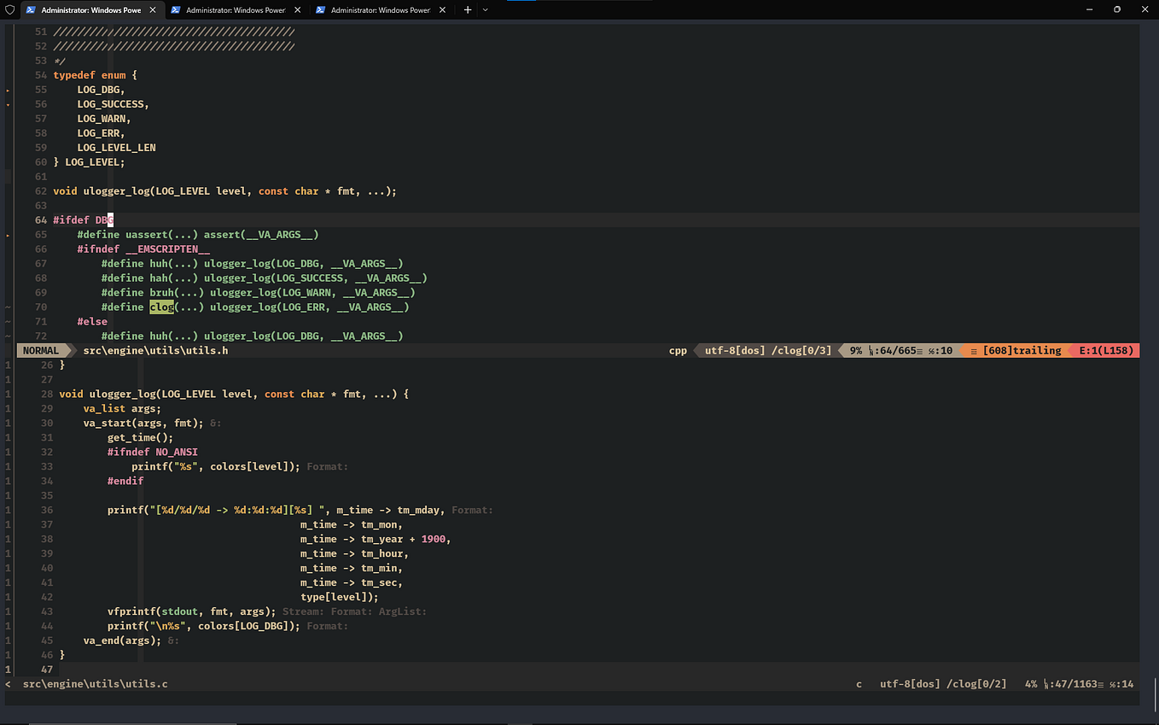Click the 9% scroll position indicator
Viewport: 1159px width, 725px height.
[853, 350]
